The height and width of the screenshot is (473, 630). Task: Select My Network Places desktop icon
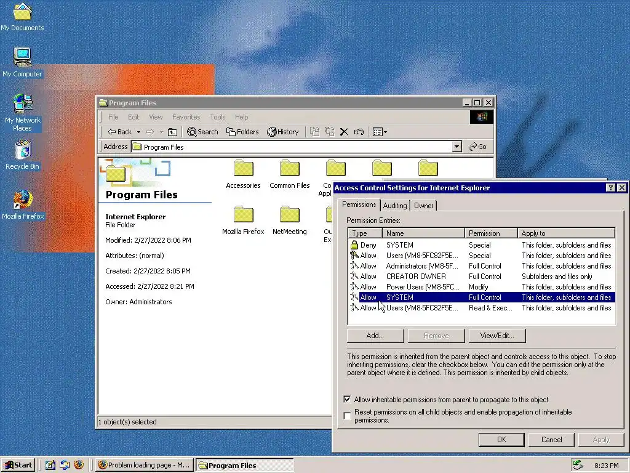pos(23,113)
